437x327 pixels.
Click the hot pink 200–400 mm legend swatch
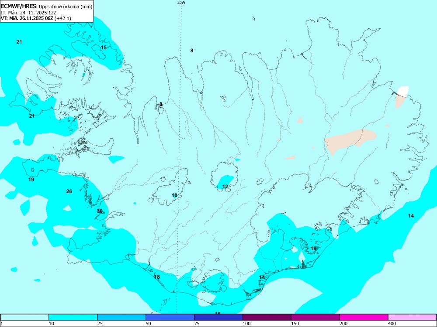pos(364,317)
